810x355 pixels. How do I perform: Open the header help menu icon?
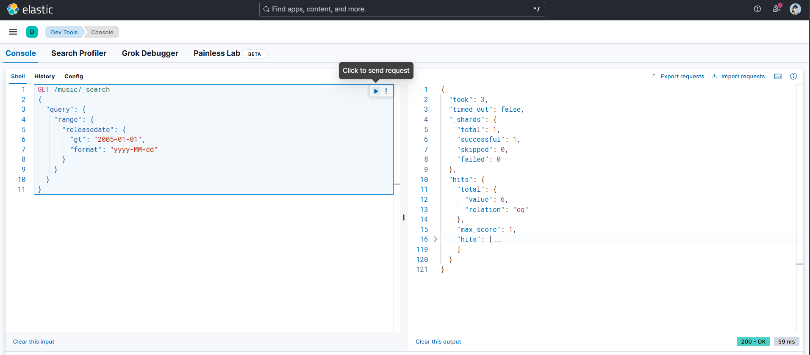(757, 9)
